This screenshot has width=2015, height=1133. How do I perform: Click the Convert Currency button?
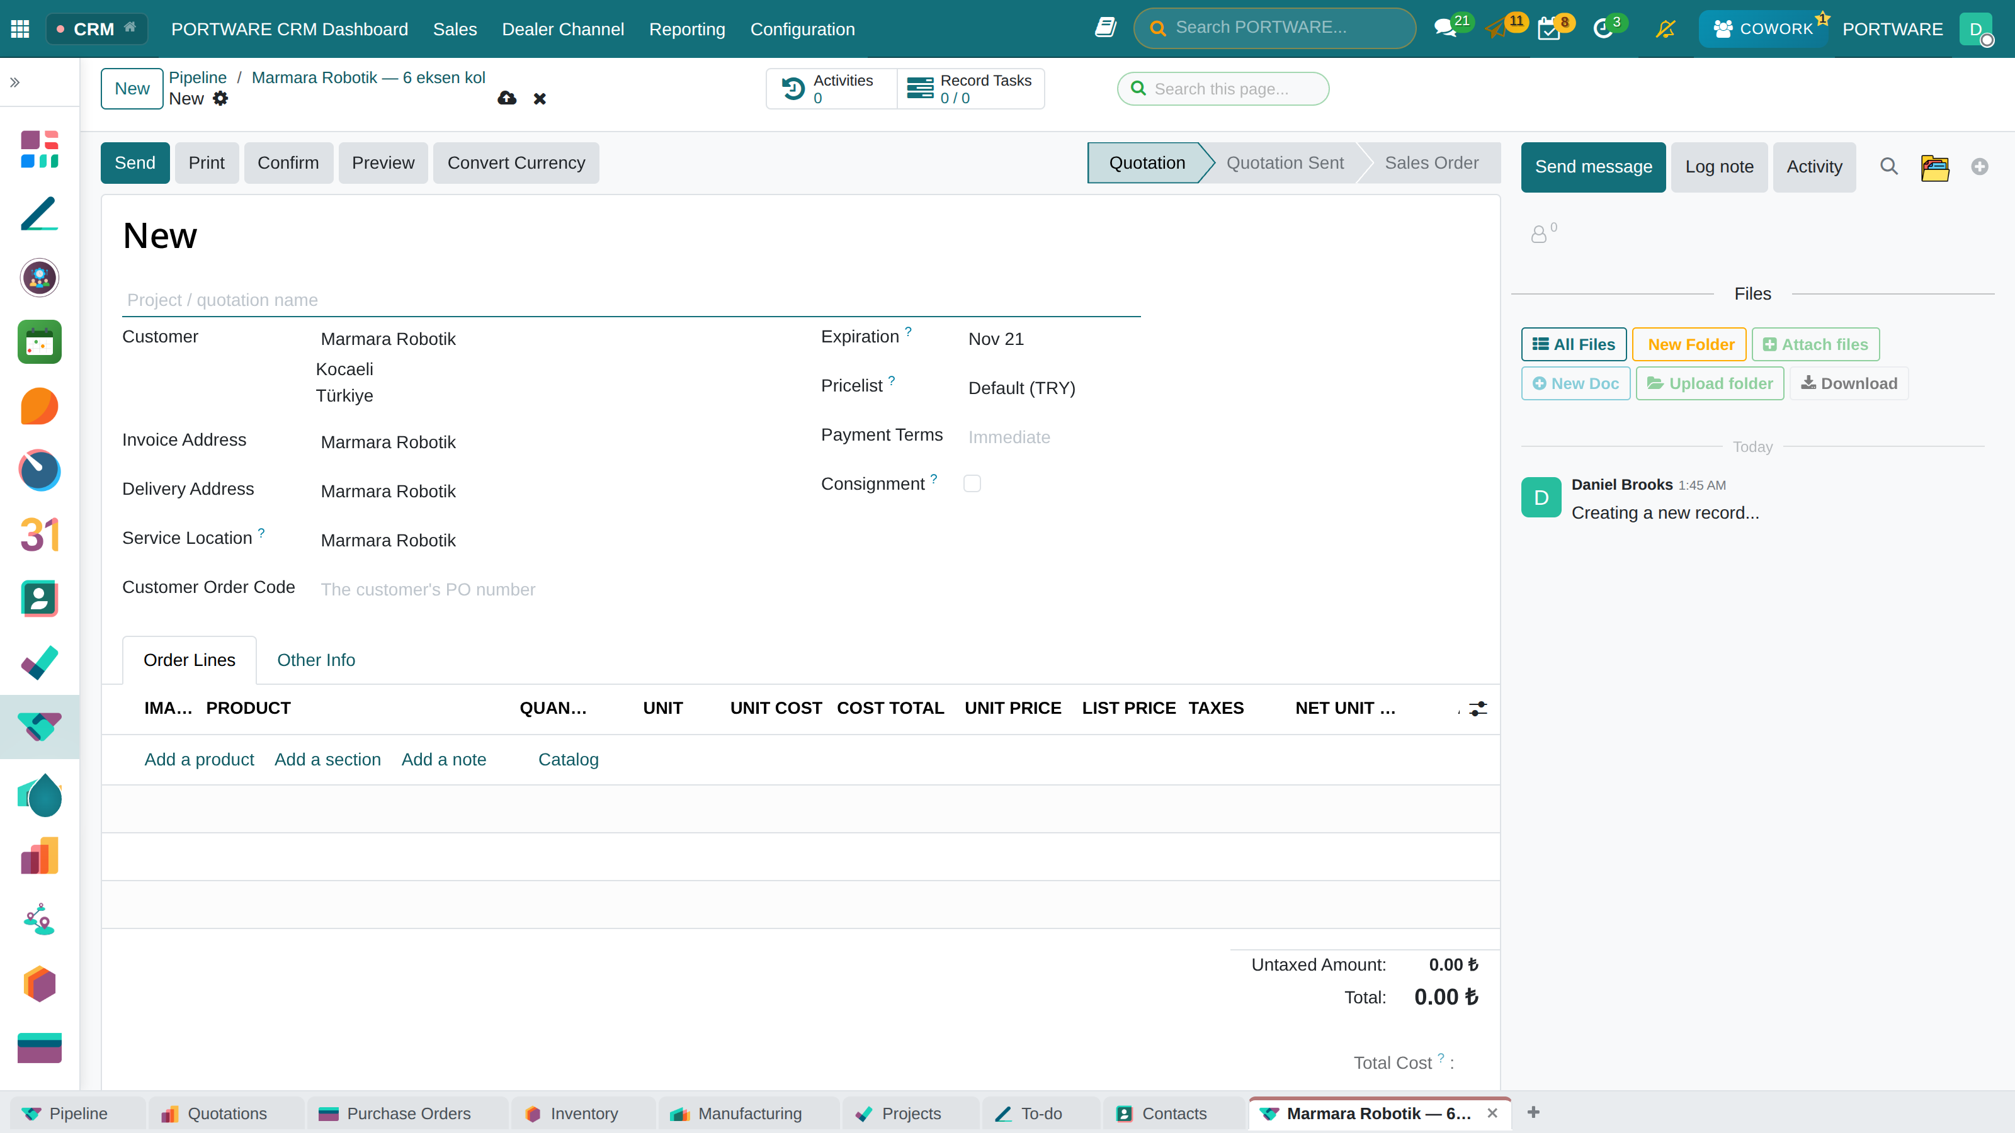click(x=516, y=162)
